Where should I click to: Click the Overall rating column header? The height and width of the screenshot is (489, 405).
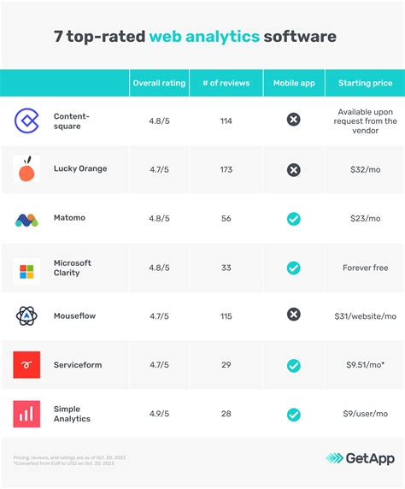[x=159, y=83]
